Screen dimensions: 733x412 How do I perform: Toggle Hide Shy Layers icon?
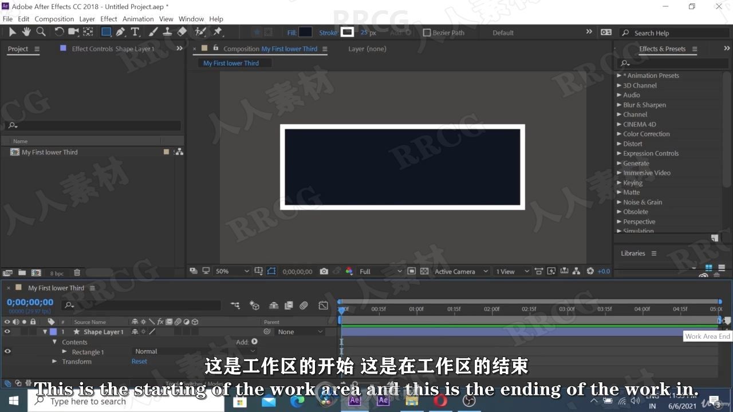274,306
